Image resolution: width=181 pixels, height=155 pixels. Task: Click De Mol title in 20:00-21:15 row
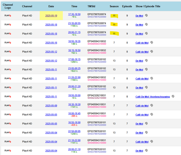click(x=139, y=34)
